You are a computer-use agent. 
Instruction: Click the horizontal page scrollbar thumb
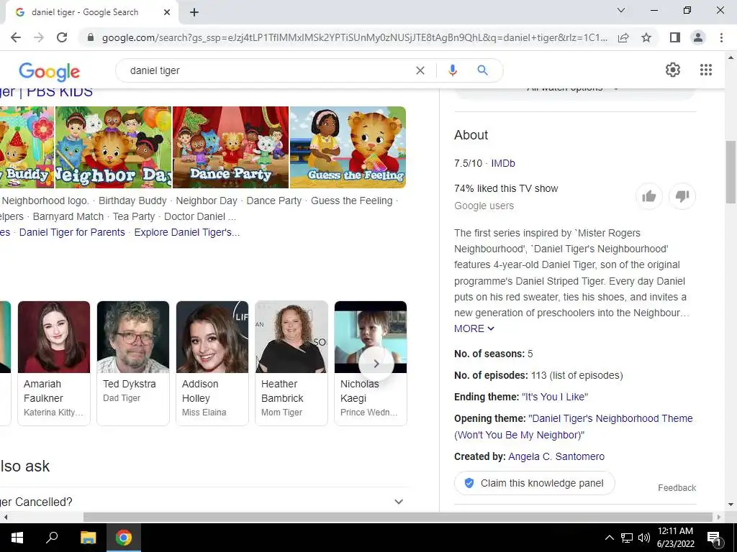pos(397,517)
